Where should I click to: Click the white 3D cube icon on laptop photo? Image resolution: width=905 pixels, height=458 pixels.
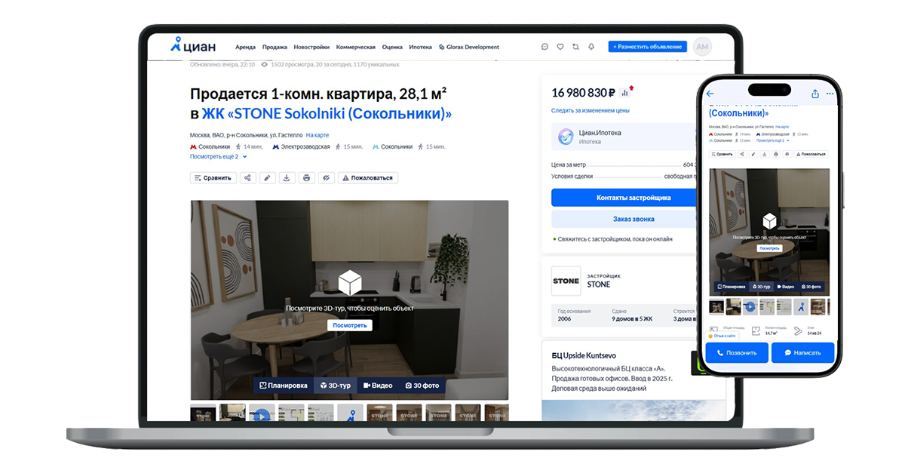click(x=350, y=283)
